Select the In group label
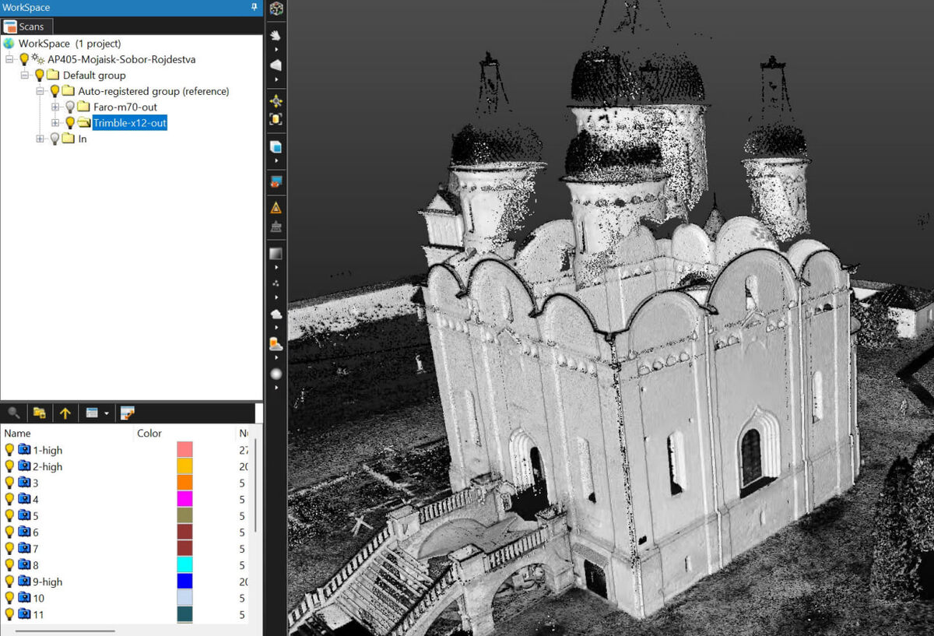This screenshot has height=636, width=934. click(x=82, y=139)
